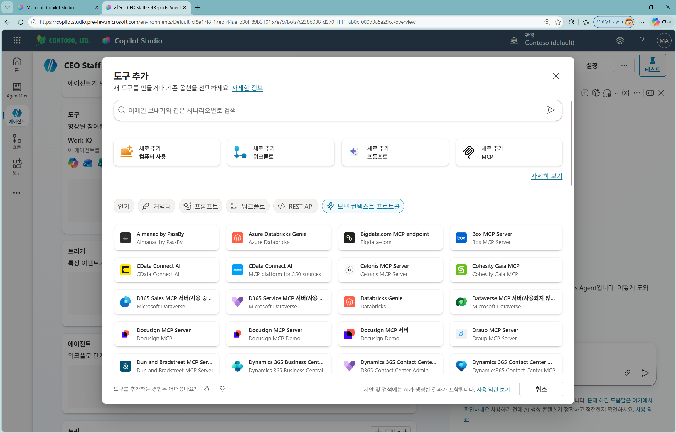This screenshot has width=676, height=433.
Task: Open the app launcher waffle icon
Action: click(17, 40)
